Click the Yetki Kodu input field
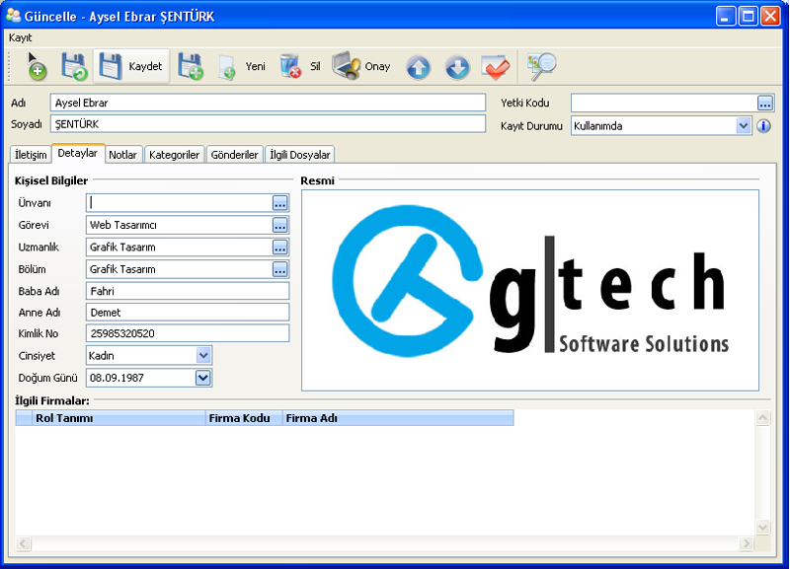 pyautogui.click(x=664, y=104)
